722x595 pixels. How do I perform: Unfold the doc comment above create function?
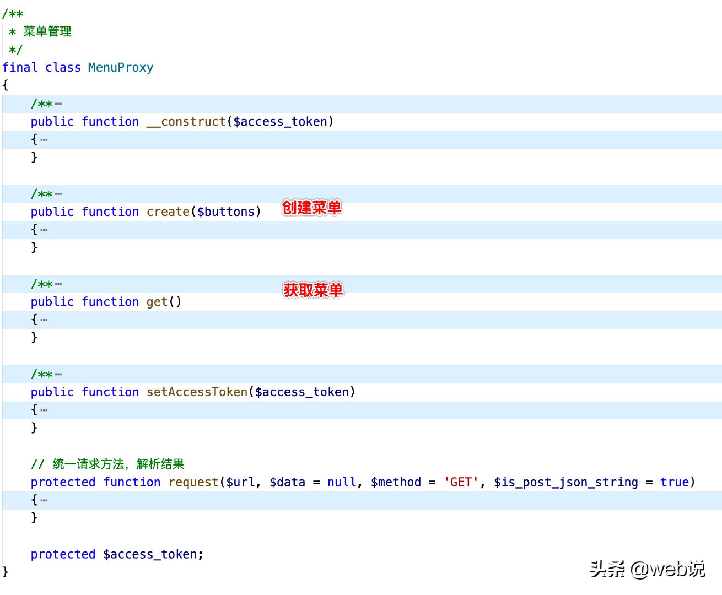58,194
